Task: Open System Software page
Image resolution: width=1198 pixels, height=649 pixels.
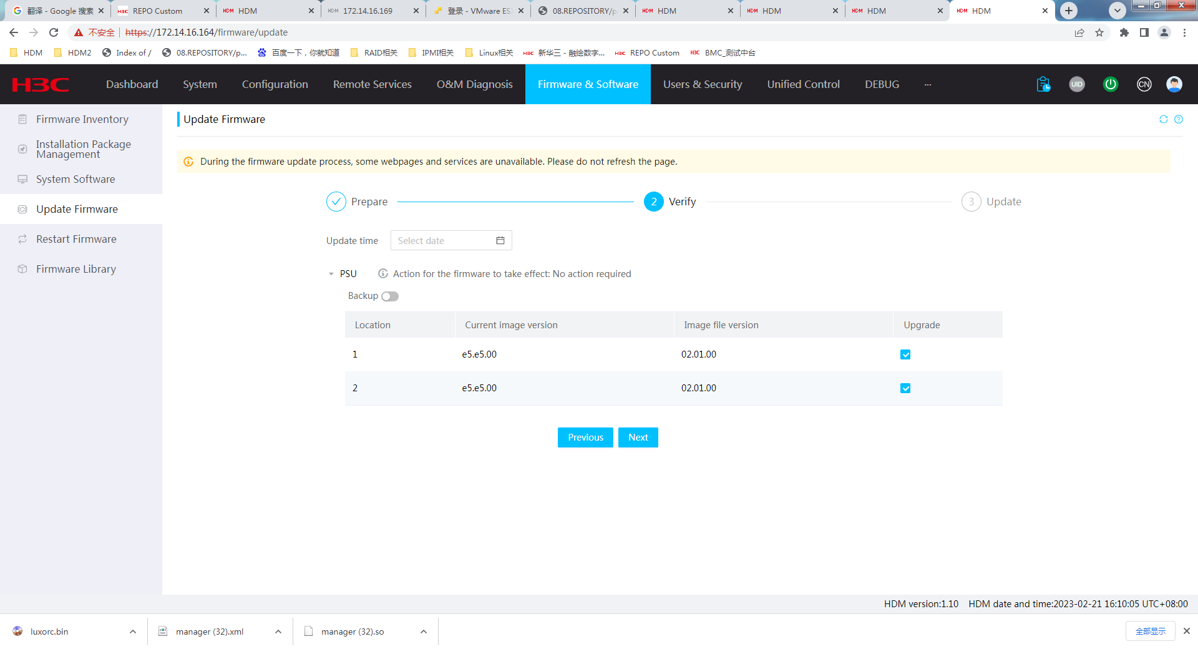Action: (x=81, y=179)
